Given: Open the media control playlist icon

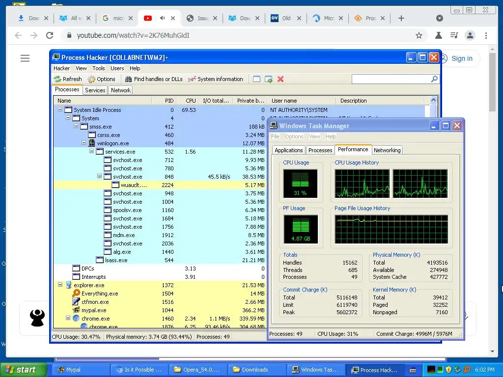Looking at the screenshot, I should click(454, 35).
